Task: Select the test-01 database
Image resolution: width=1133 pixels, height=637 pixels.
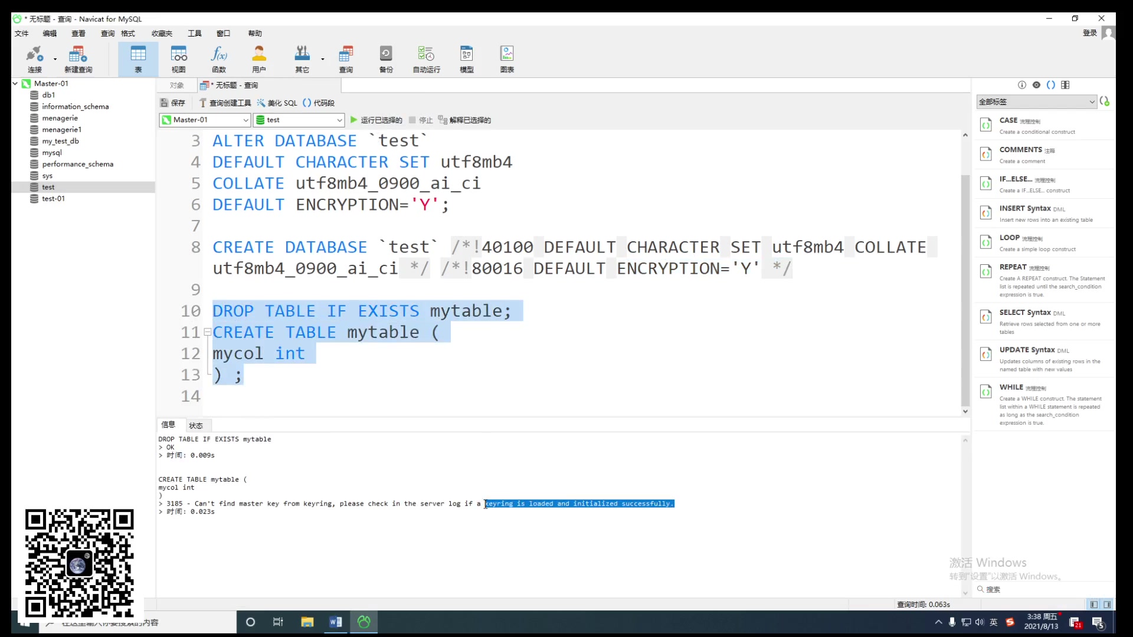Action: coord(53,199)
